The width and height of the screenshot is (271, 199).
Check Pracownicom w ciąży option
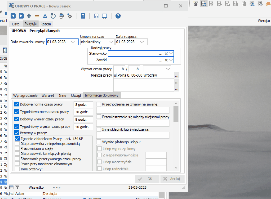pos(17,148)
